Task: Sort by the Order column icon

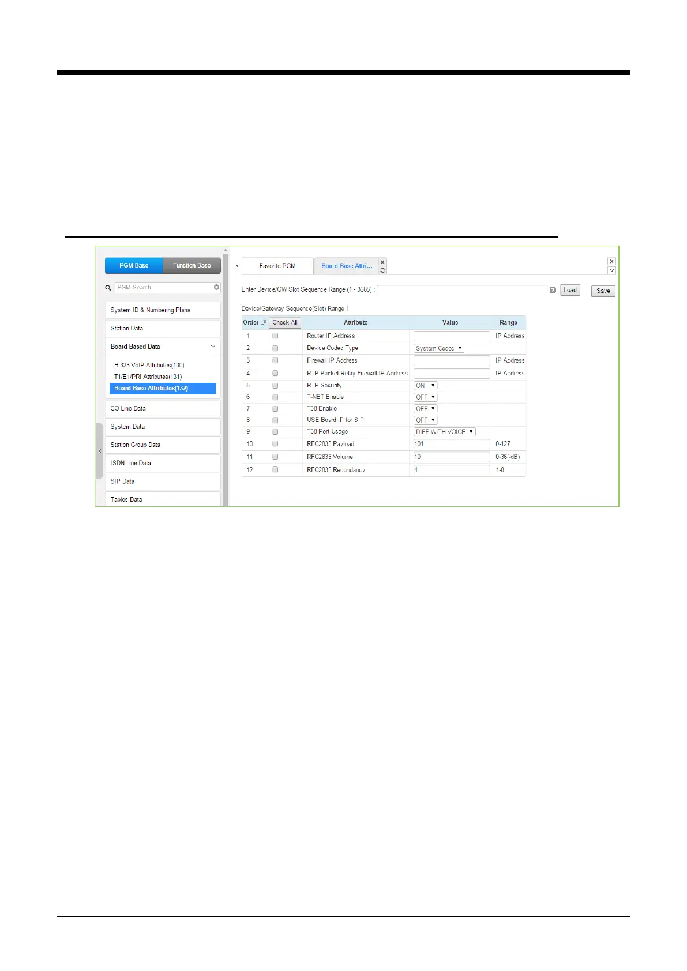Action: (264, 323)
